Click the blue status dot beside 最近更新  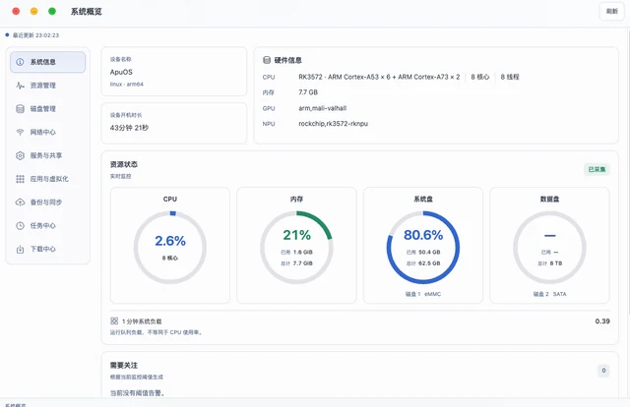click(x=7, y=35)
